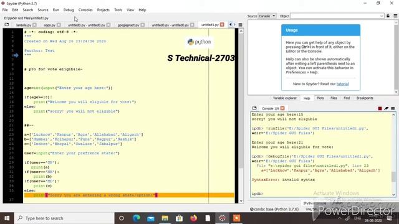Switch to the googlepract.py editor tab
The image size is (399, 224).
click(128, 25)
